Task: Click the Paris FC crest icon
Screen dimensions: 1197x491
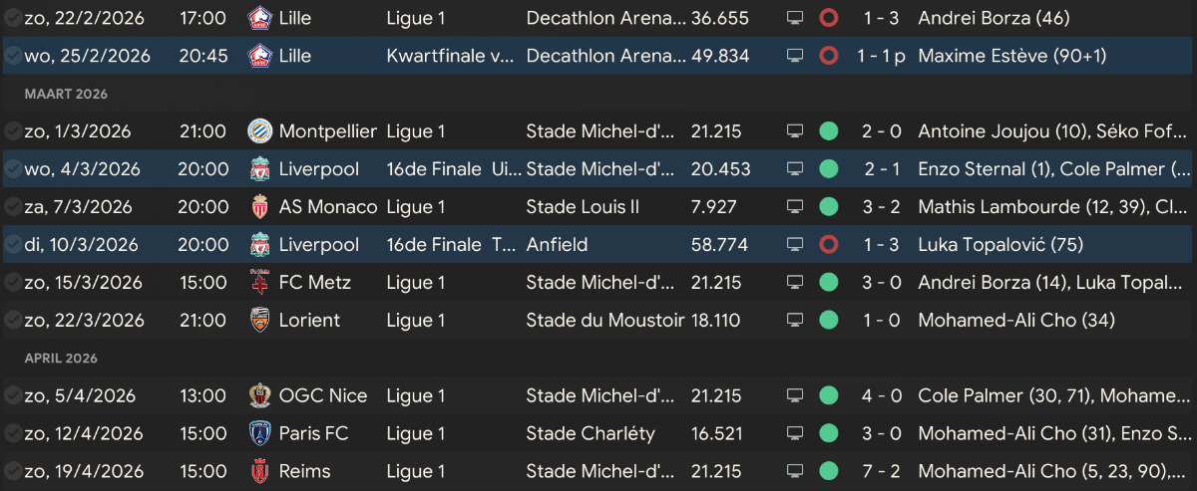Action: pyautogui.click(x=259, y=434)
